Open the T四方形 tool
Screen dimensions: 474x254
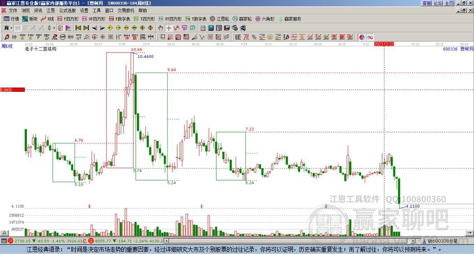tap(144, 19)
